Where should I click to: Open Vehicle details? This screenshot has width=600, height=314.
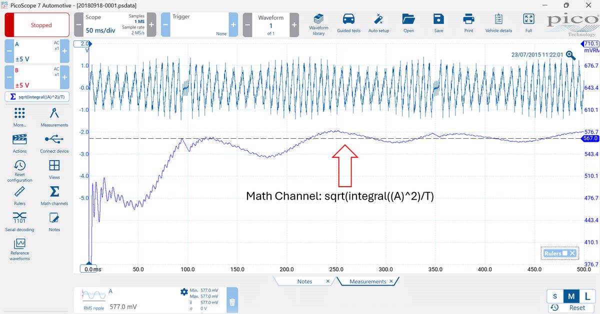tap(498, 24)
